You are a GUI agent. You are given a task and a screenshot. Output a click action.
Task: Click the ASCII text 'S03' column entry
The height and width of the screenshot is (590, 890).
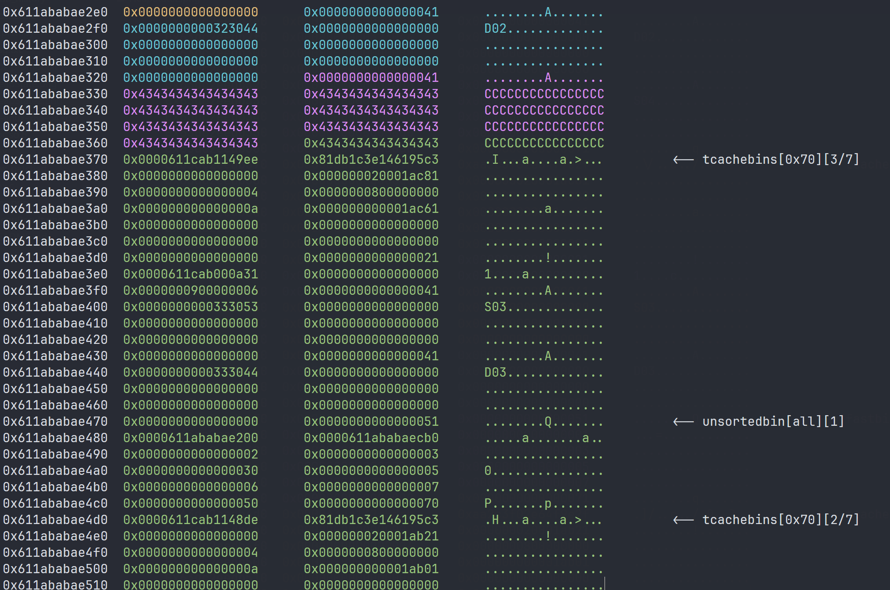pos(495,307)
